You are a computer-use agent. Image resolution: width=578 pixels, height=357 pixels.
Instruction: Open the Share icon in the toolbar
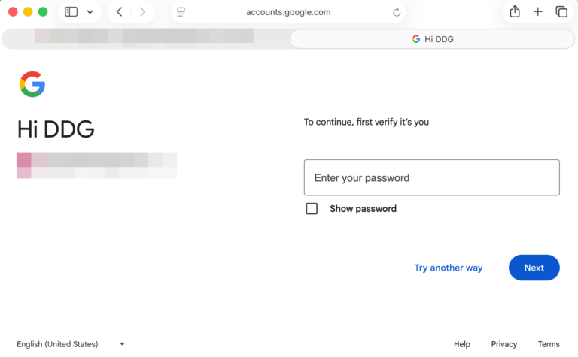[x=515, y=12]
